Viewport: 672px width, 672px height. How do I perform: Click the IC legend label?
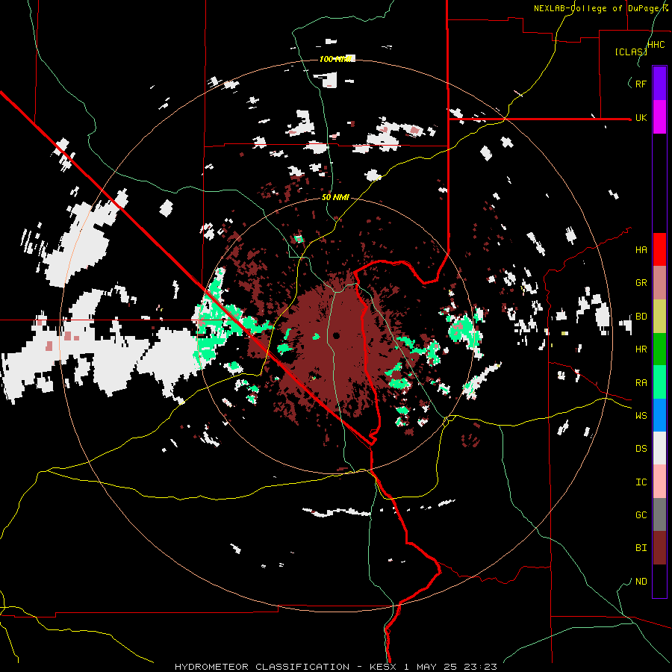click(641, 482)
